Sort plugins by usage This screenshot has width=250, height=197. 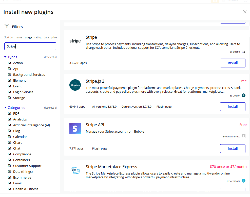click(28, 37)
